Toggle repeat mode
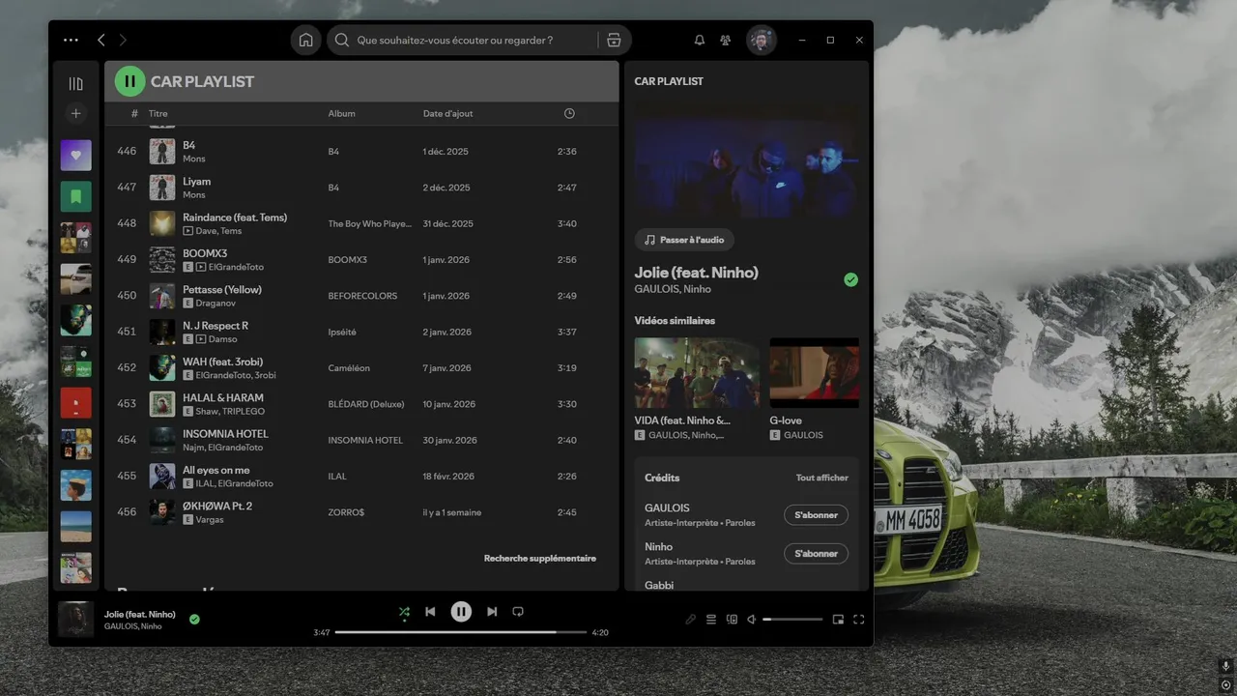Image resolution: width=1237 pixels, height=696 pixels. tap(518, 612)
